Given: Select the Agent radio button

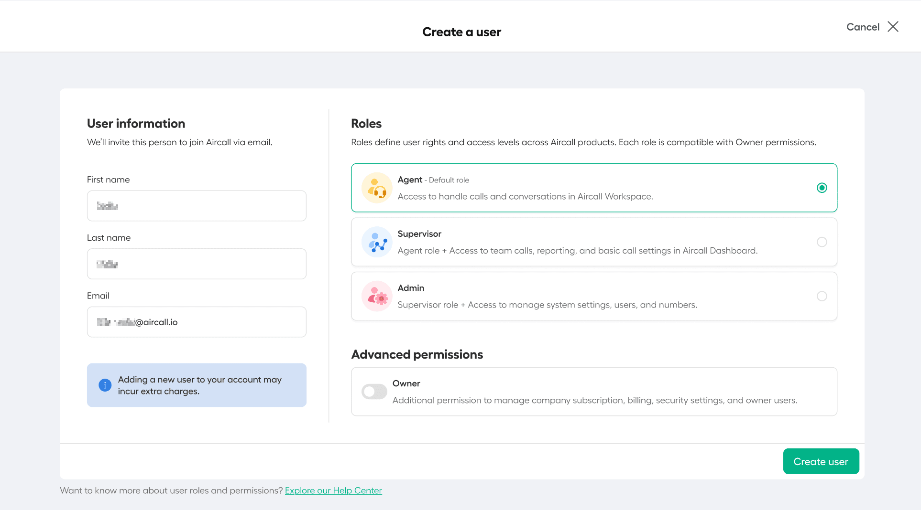Looking at the screenshot, I should click(822, 188).
